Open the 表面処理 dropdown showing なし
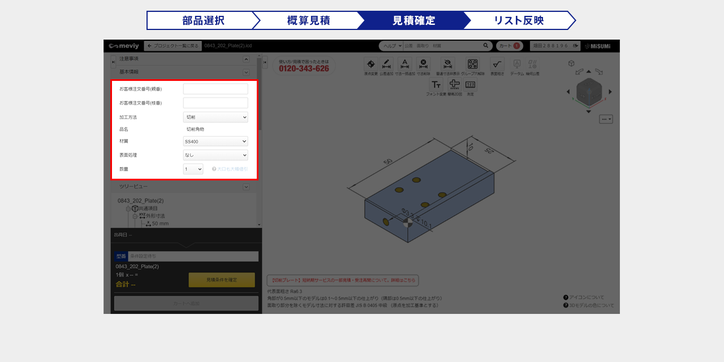This screenshot has width=724, height=362. click(x=216, y=155)
